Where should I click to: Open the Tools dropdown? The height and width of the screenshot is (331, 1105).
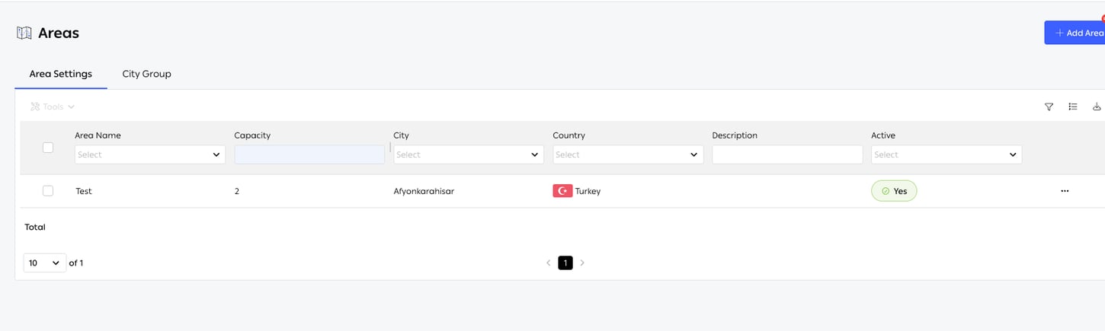click(x=53, y=107)
